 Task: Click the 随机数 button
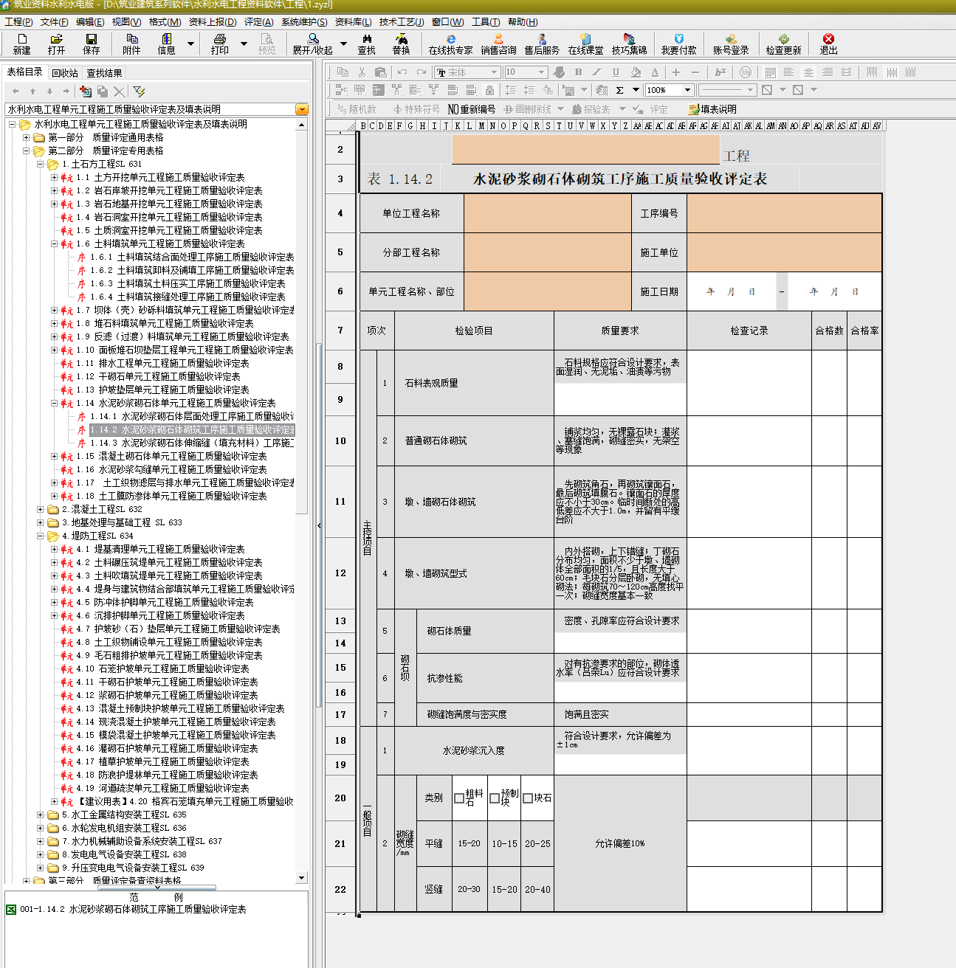[x=357, y=109]
